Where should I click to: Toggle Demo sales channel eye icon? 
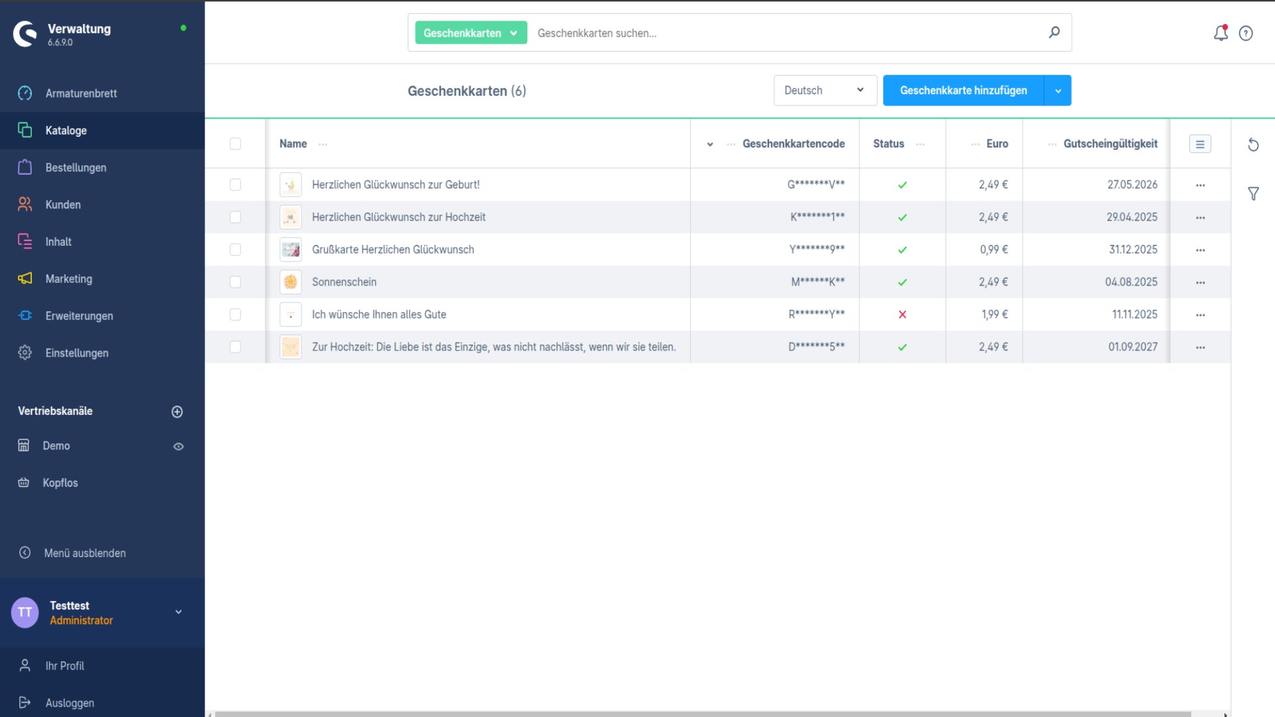coord(179,447)
